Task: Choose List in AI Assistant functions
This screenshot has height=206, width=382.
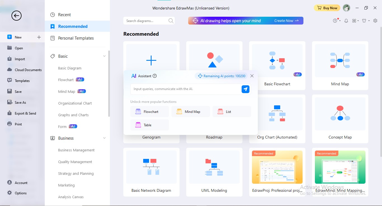Action: pyautogui.click(x=232, y=112)
